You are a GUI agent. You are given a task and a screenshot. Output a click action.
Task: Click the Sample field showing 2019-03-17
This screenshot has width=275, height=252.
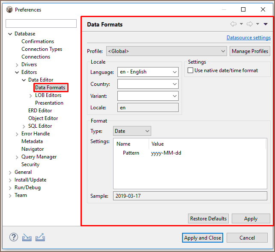190,196
